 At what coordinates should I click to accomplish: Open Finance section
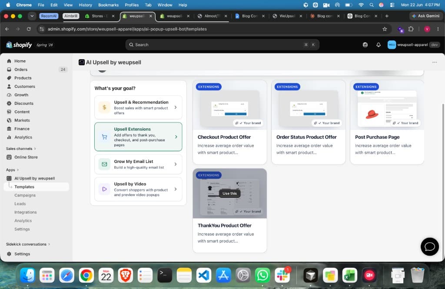(x=22, y=129)
